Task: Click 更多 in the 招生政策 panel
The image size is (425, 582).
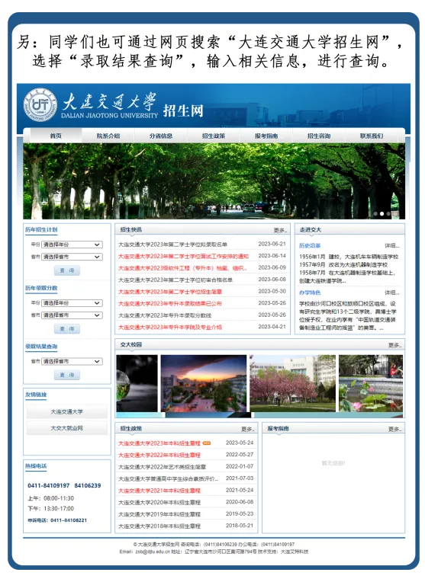Action: [x=248, y=429]
